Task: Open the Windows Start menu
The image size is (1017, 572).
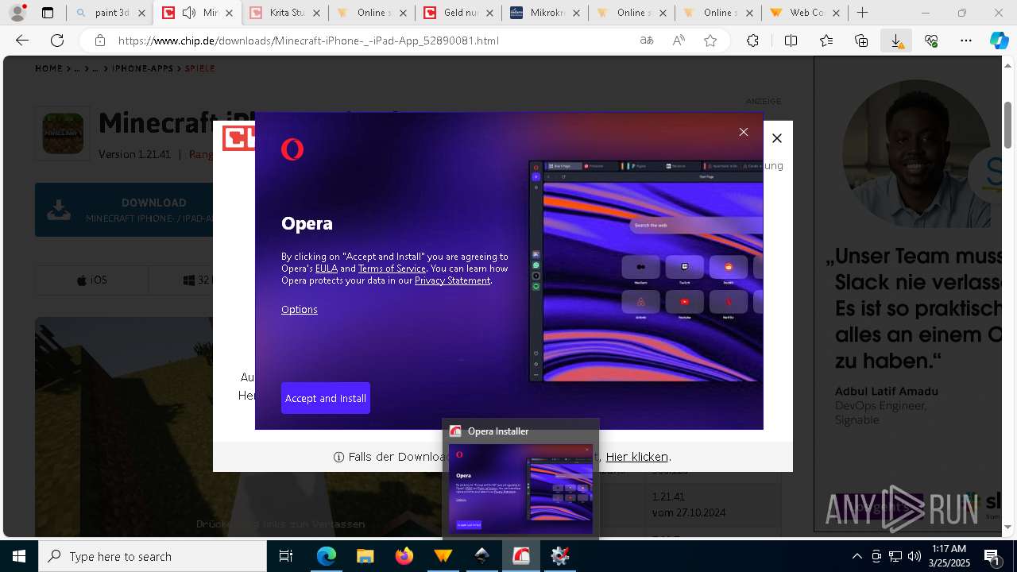Action: pyautogui.click(x=19, y=556)
